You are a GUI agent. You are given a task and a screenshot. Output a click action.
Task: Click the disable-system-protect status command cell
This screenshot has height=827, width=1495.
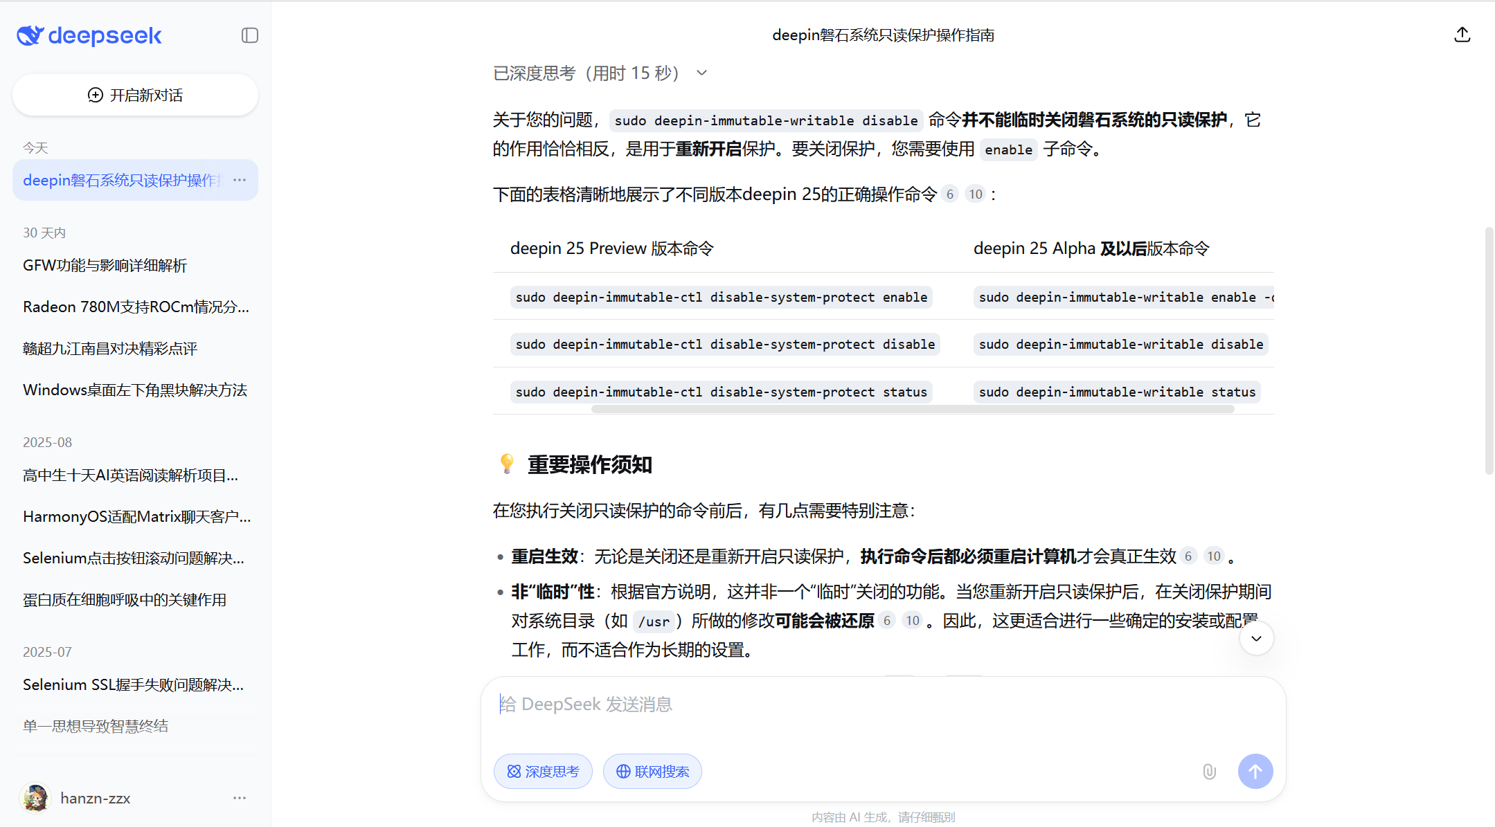pos(721,392)
